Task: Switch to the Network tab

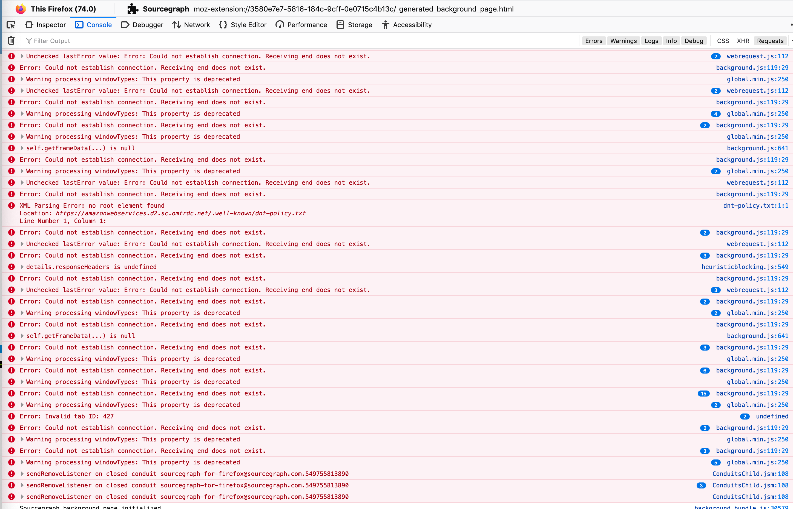Action: (x=191, y=25)
